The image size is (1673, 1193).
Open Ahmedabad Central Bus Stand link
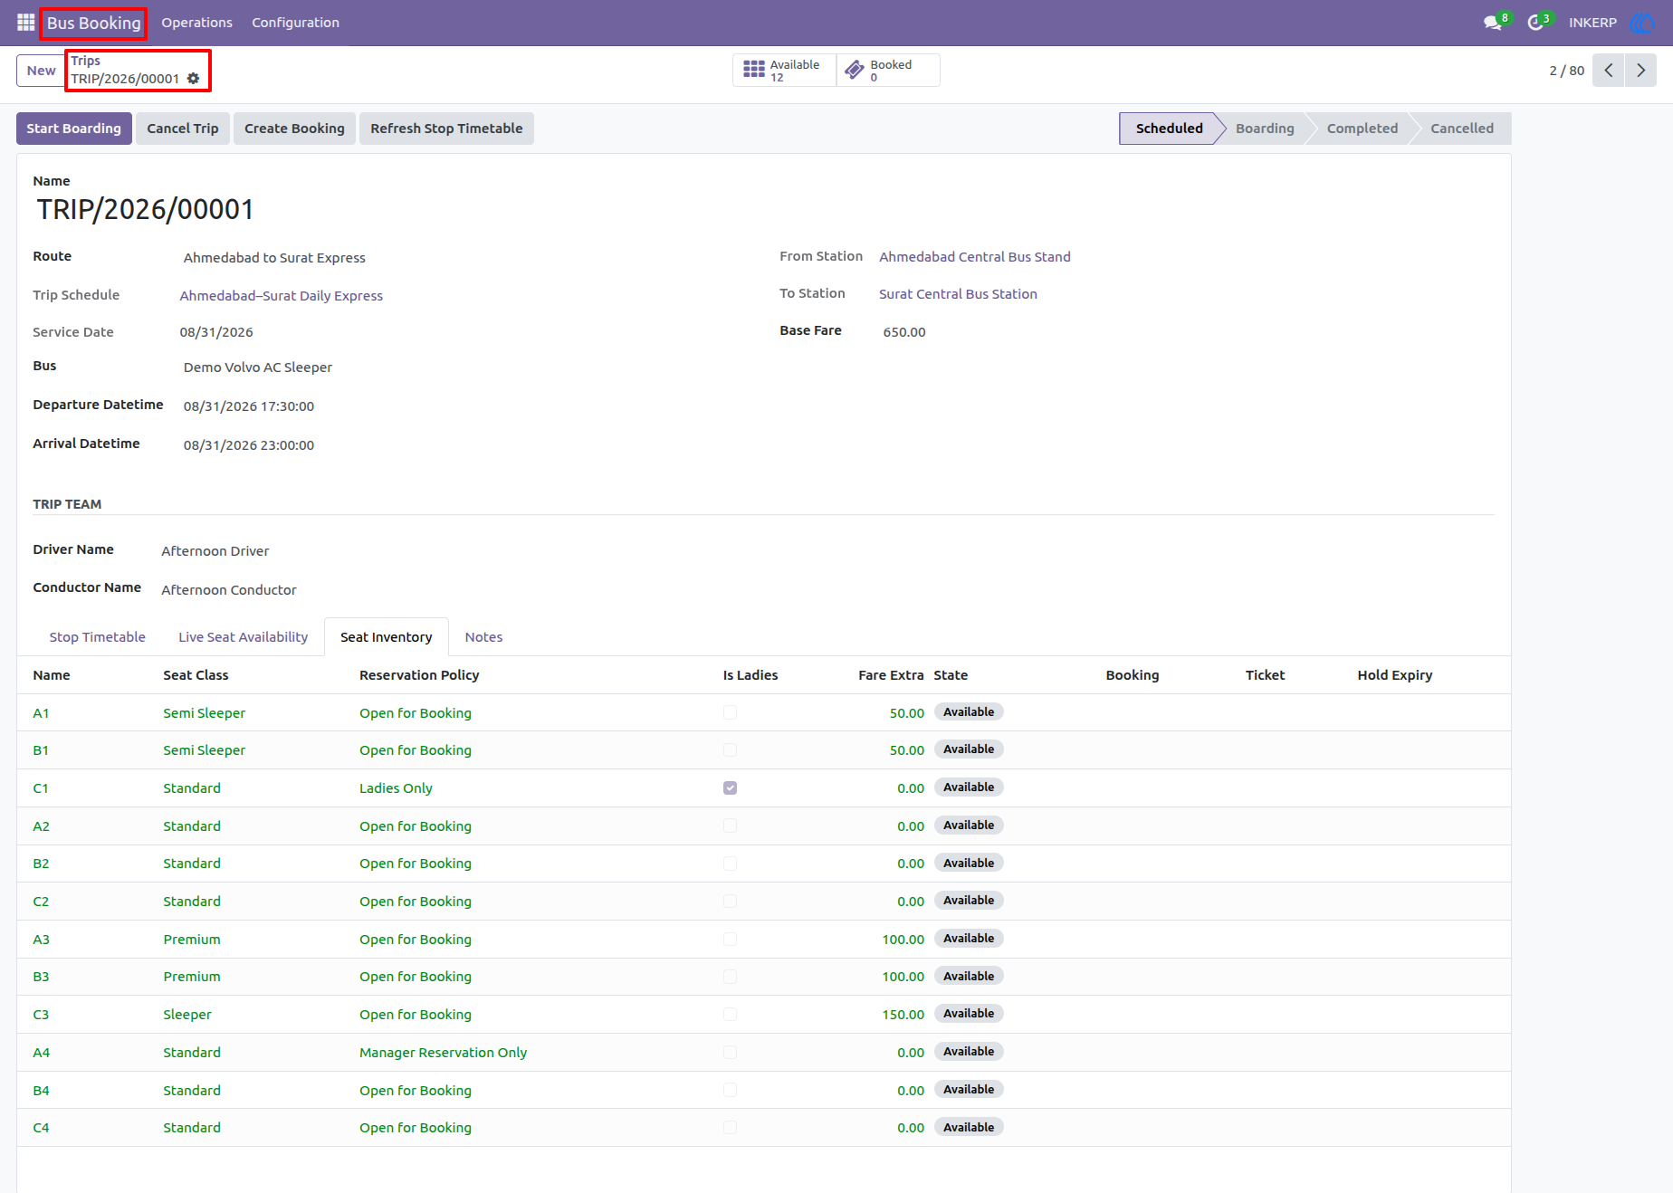(974, 257)
